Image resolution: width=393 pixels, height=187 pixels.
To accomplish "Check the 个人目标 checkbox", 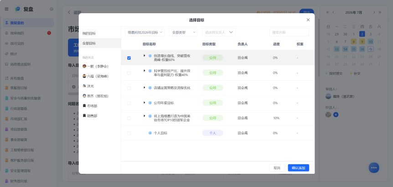I will tap(129, 133).
